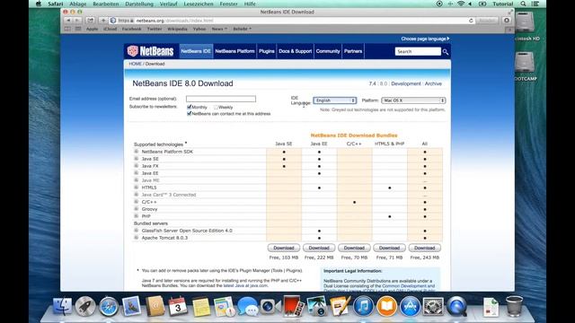
Task: Click into the Email address field
Action: pyautogui.click(x=221, y=99)
